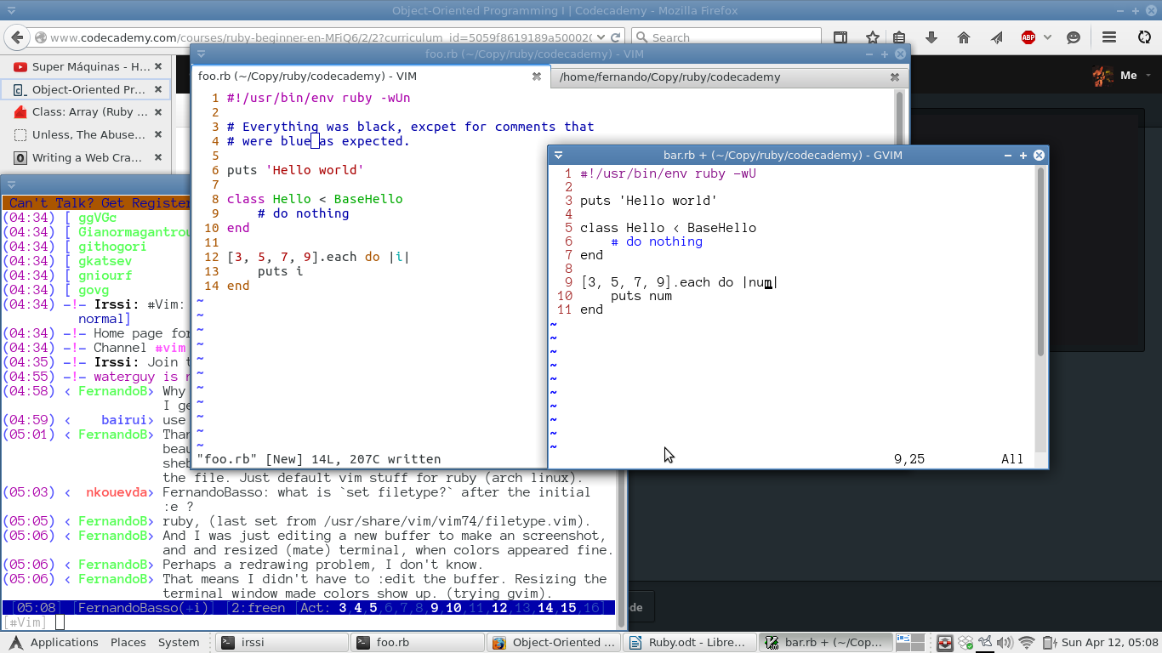Open the Firefox hamburger menu
The height and width of the screenshot is (653, 1162).
(x=1109, y=37)
